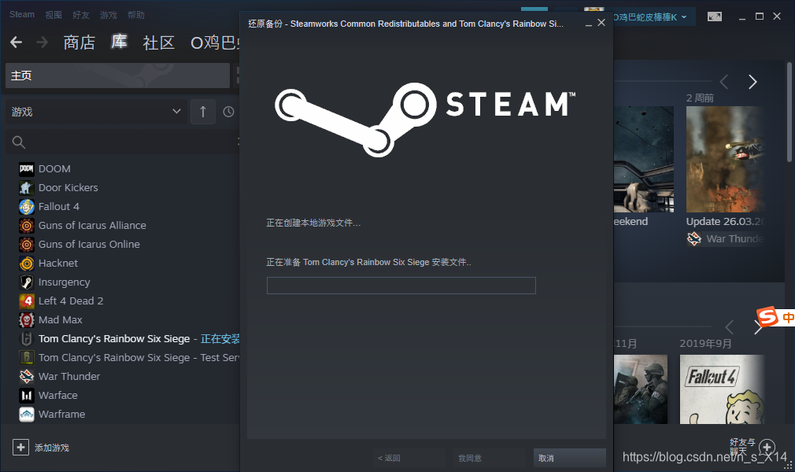Click the library vertical scrollbar

pos(789,112)
